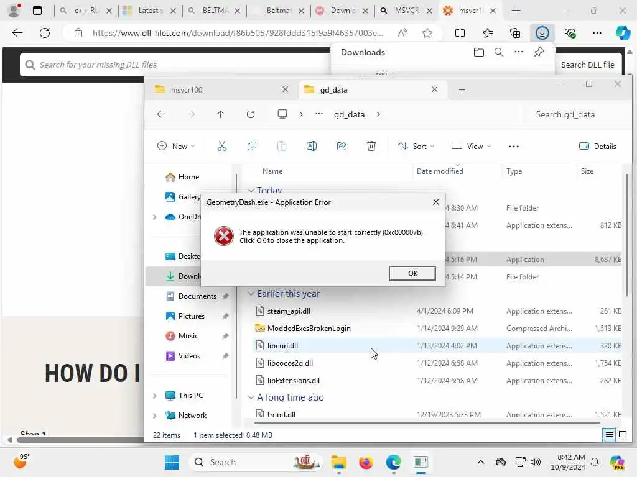Image resolution: width=637 pixels, height=477 pixels.
Task: Collapse the Today group
Action: click(x=251, y=190)
